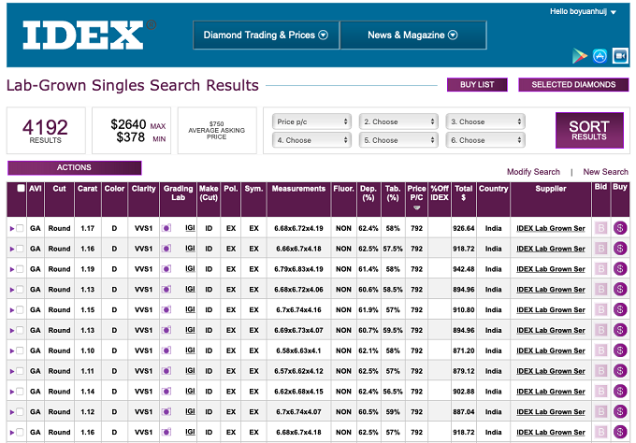Open the 6. Choose sort dropdown
This screenshot has width=636, height=443.
pos(485,140)
